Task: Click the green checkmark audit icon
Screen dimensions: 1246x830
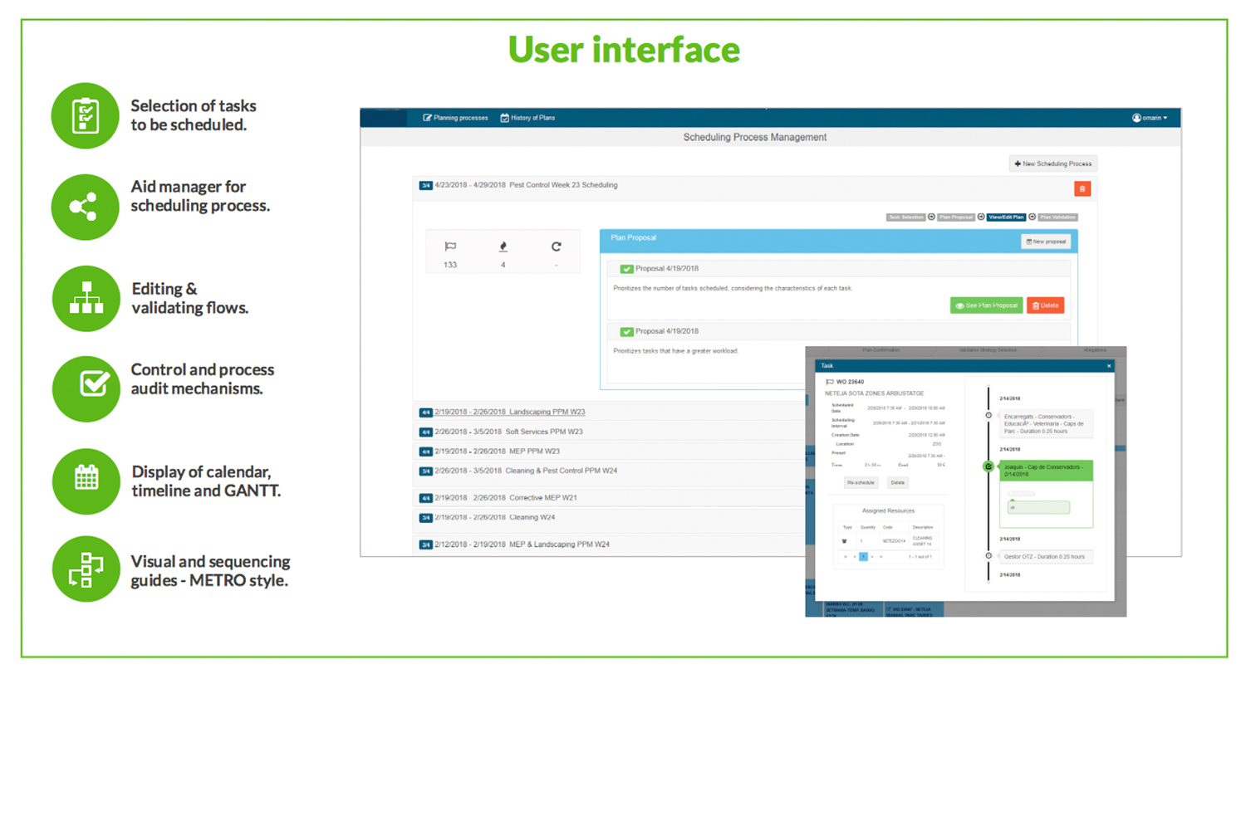Action: [86, 388]
